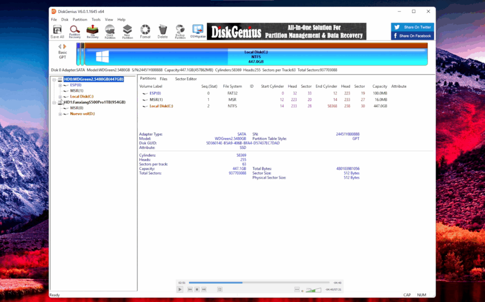Image resolution: width=485 pixels, height=302 pixels.
Task: Click the Format toolbar icon
Action: click(145, 32)
